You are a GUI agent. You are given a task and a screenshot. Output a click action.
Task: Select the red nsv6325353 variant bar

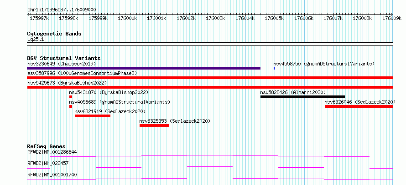pyautogui.click(x=154, y=125)
